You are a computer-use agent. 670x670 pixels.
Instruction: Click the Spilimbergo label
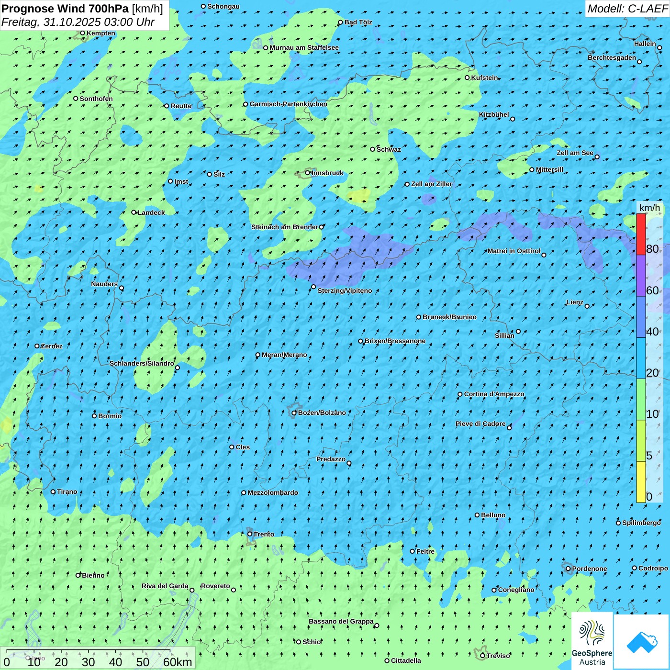point(641,523)
